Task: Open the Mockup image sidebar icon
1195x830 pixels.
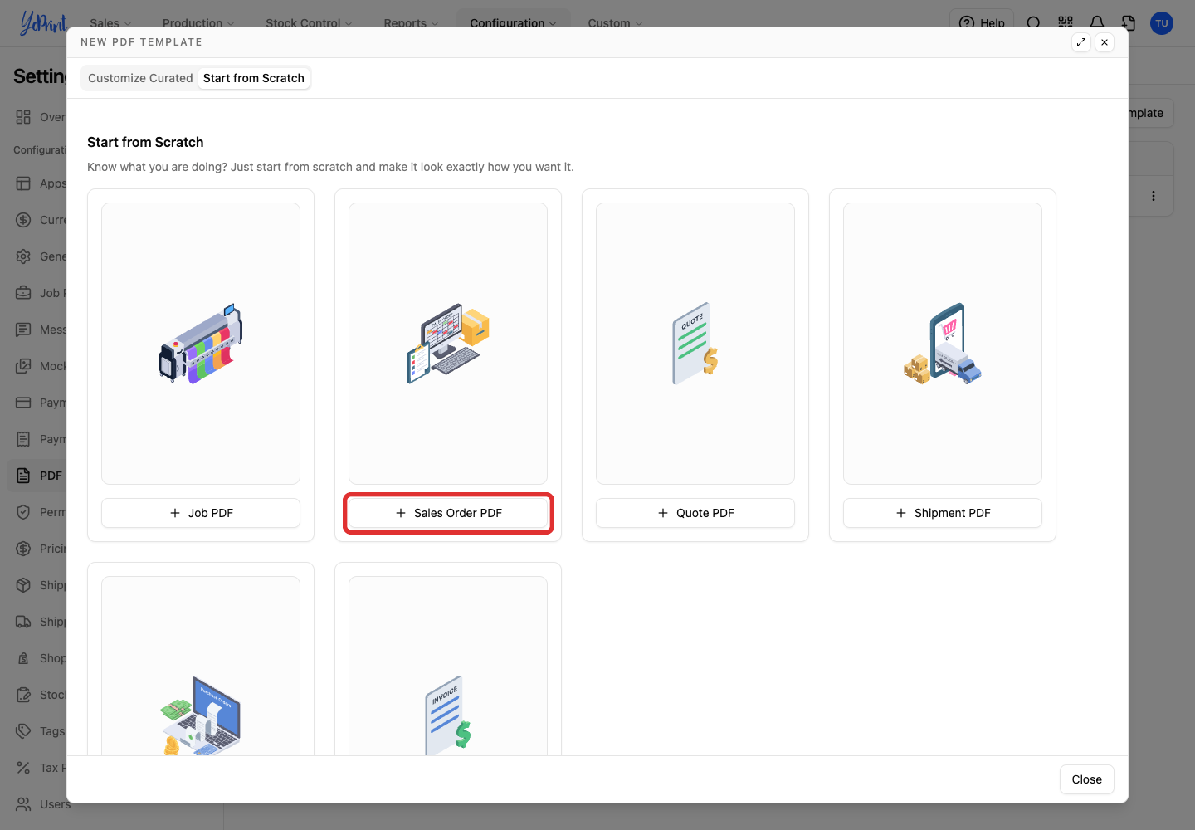Action: tap(23, 366)
